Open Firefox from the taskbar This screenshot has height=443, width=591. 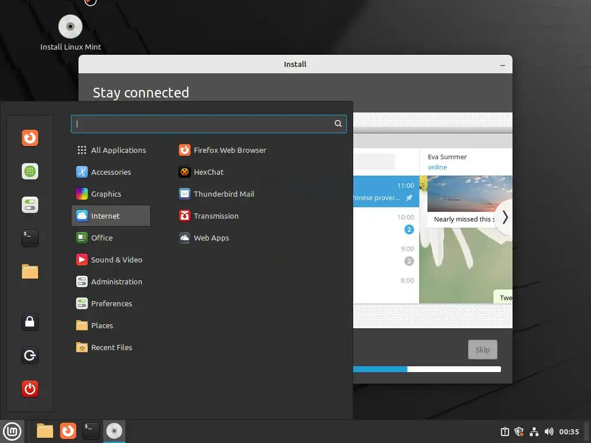68,431
